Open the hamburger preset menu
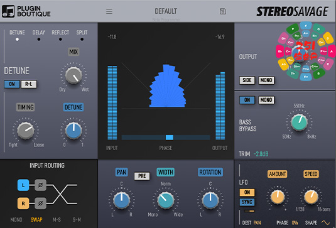 109,11
